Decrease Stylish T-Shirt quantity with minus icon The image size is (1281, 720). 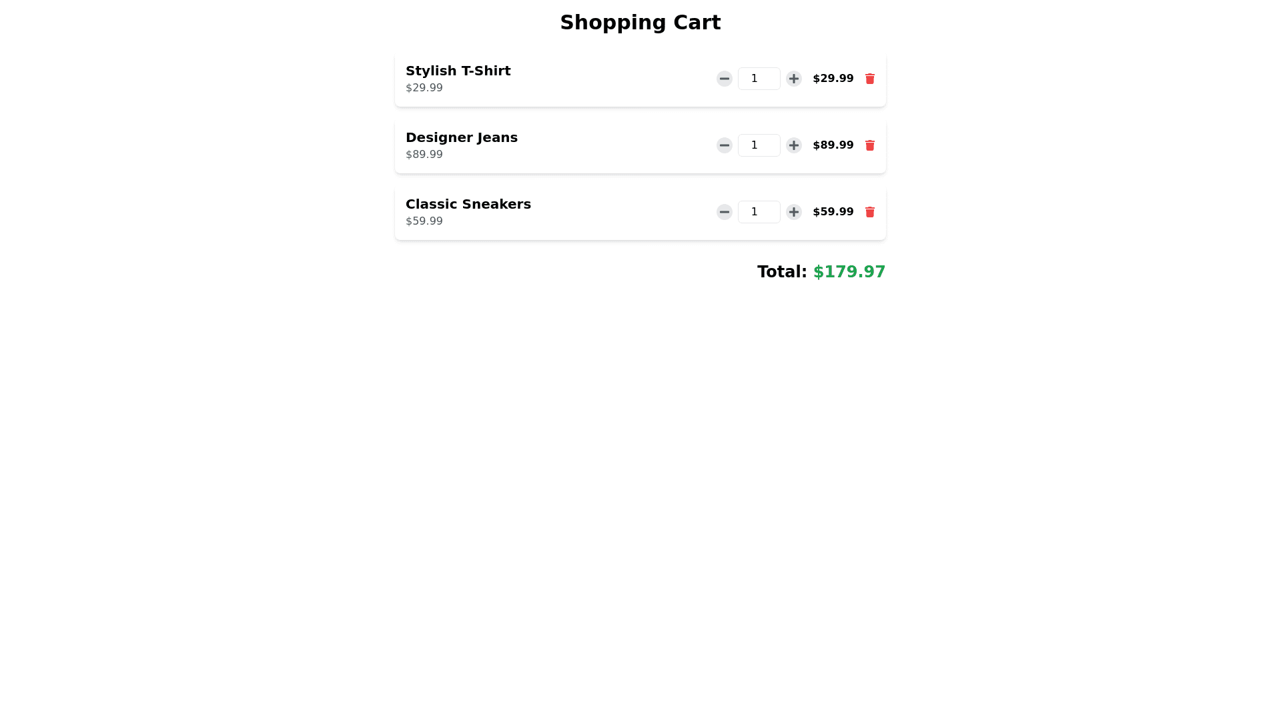pyautogui.click(x=724, y=79)
